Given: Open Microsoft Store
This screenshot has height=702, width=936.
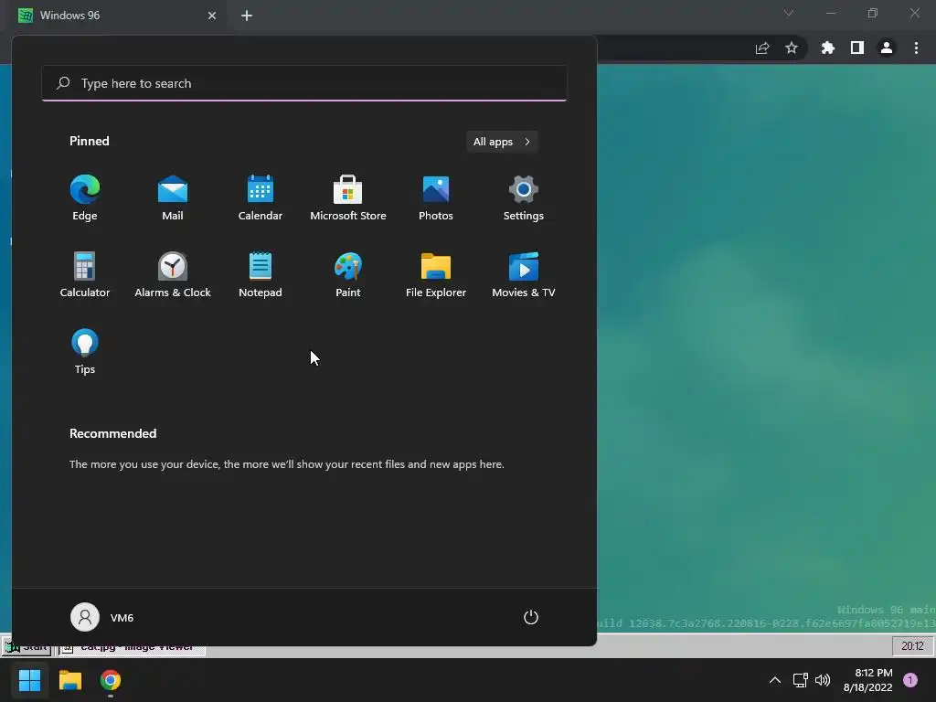Looking at the screenshot, I should [348, 198].
